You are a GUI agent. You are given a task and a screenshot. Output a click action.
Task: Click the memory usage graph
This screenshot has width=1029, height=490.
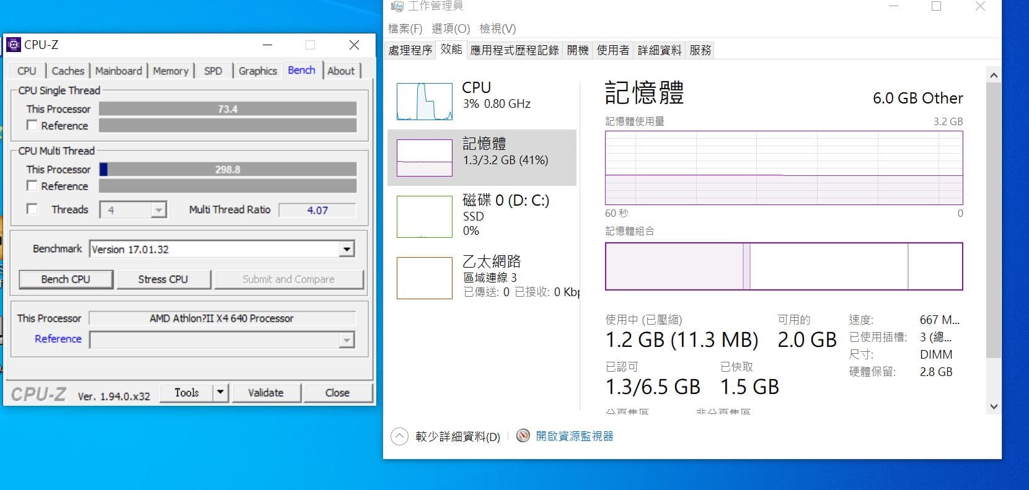(784, 168)
